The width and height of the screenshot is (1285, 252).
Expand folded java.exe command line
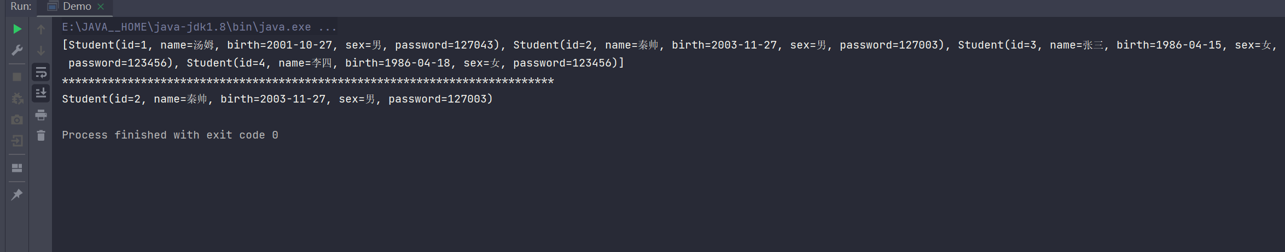[328, 27]
